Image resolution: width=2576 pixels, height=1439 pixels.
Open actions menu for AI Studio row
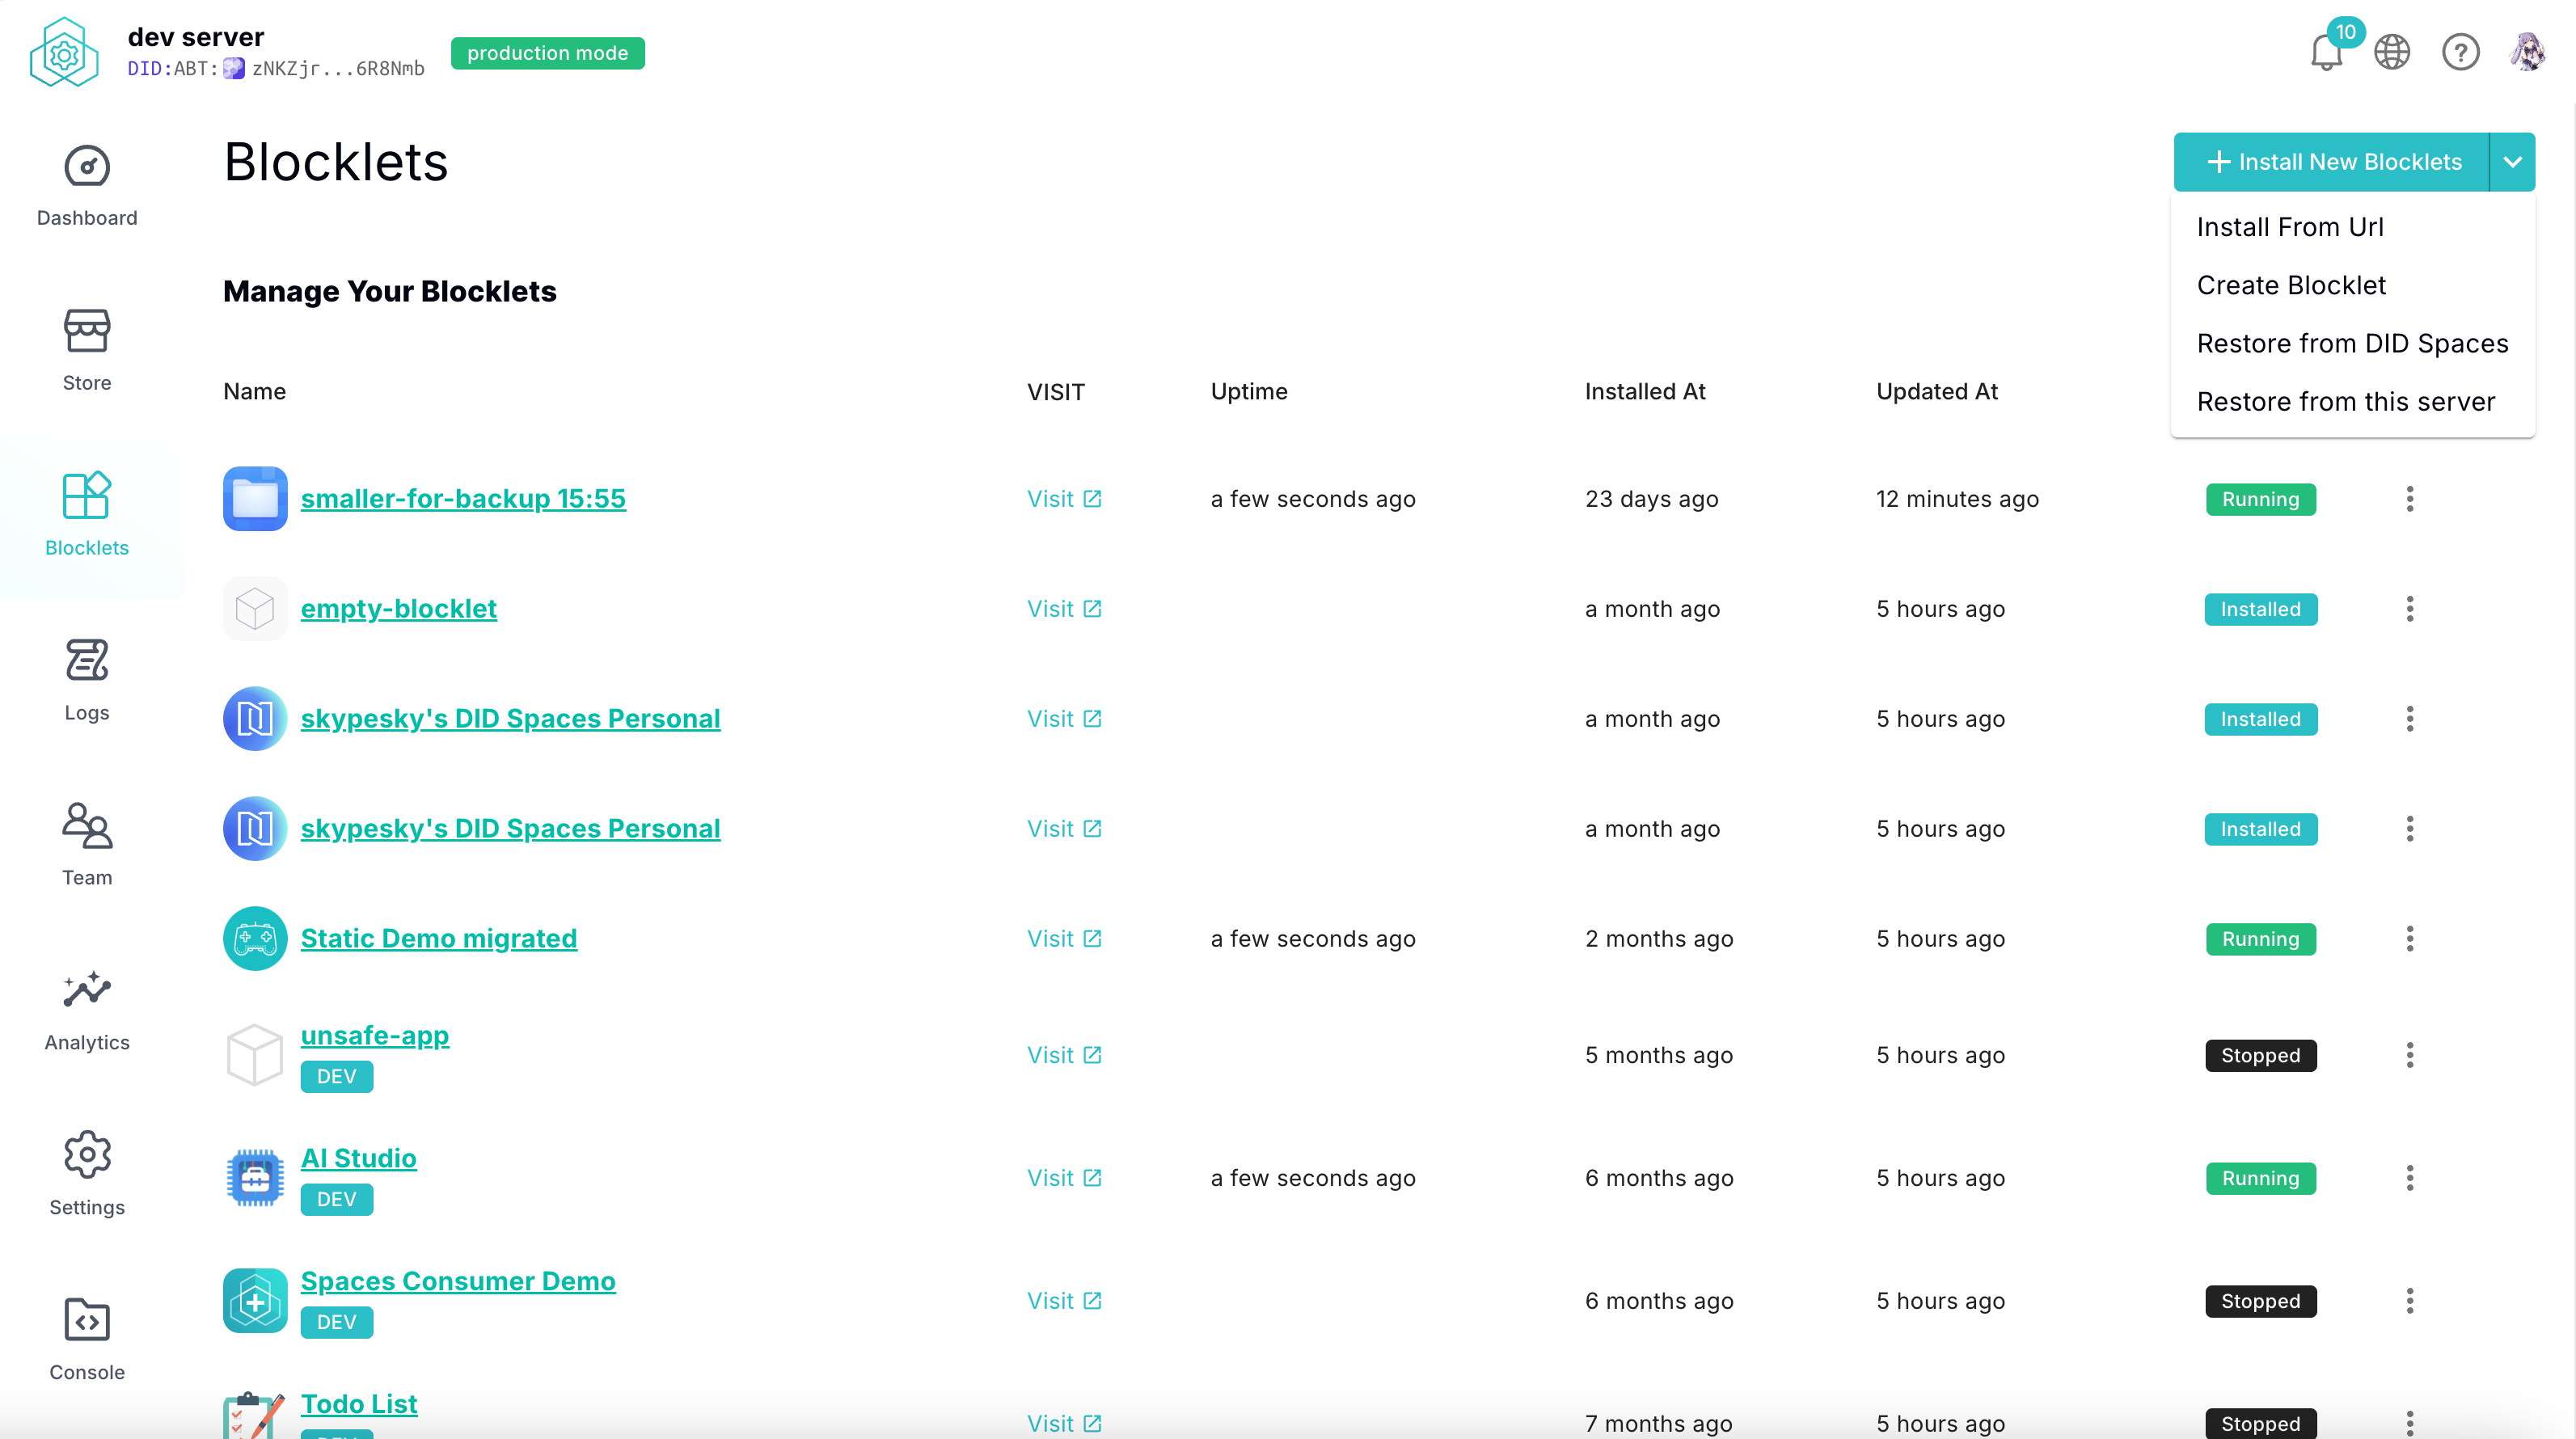coord(2409,1178)
